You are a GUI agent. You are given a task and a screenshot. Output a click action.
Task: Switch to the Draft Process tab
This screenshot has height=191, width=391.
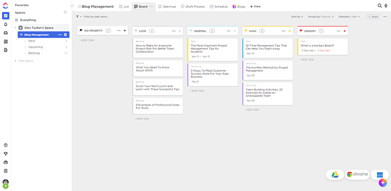click(193, 7)
